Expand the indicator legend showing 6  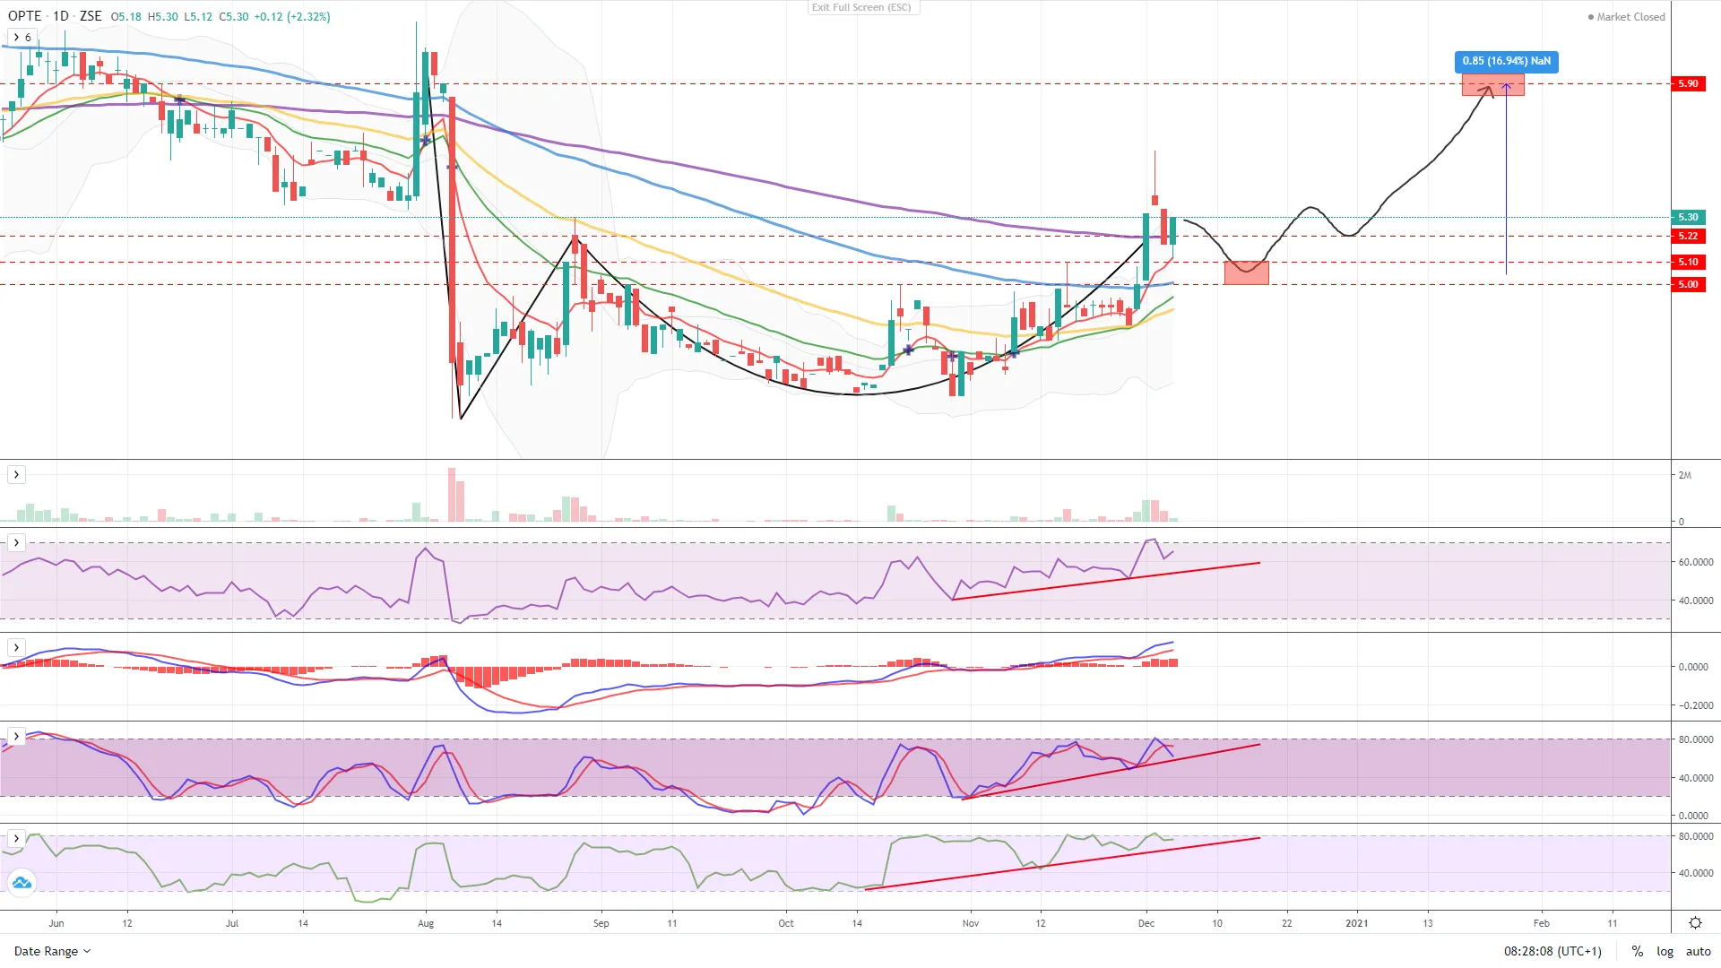coord(22,37)
